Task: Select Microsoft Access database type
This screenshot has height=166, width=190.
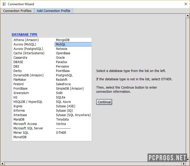Action: pos(25,124)
